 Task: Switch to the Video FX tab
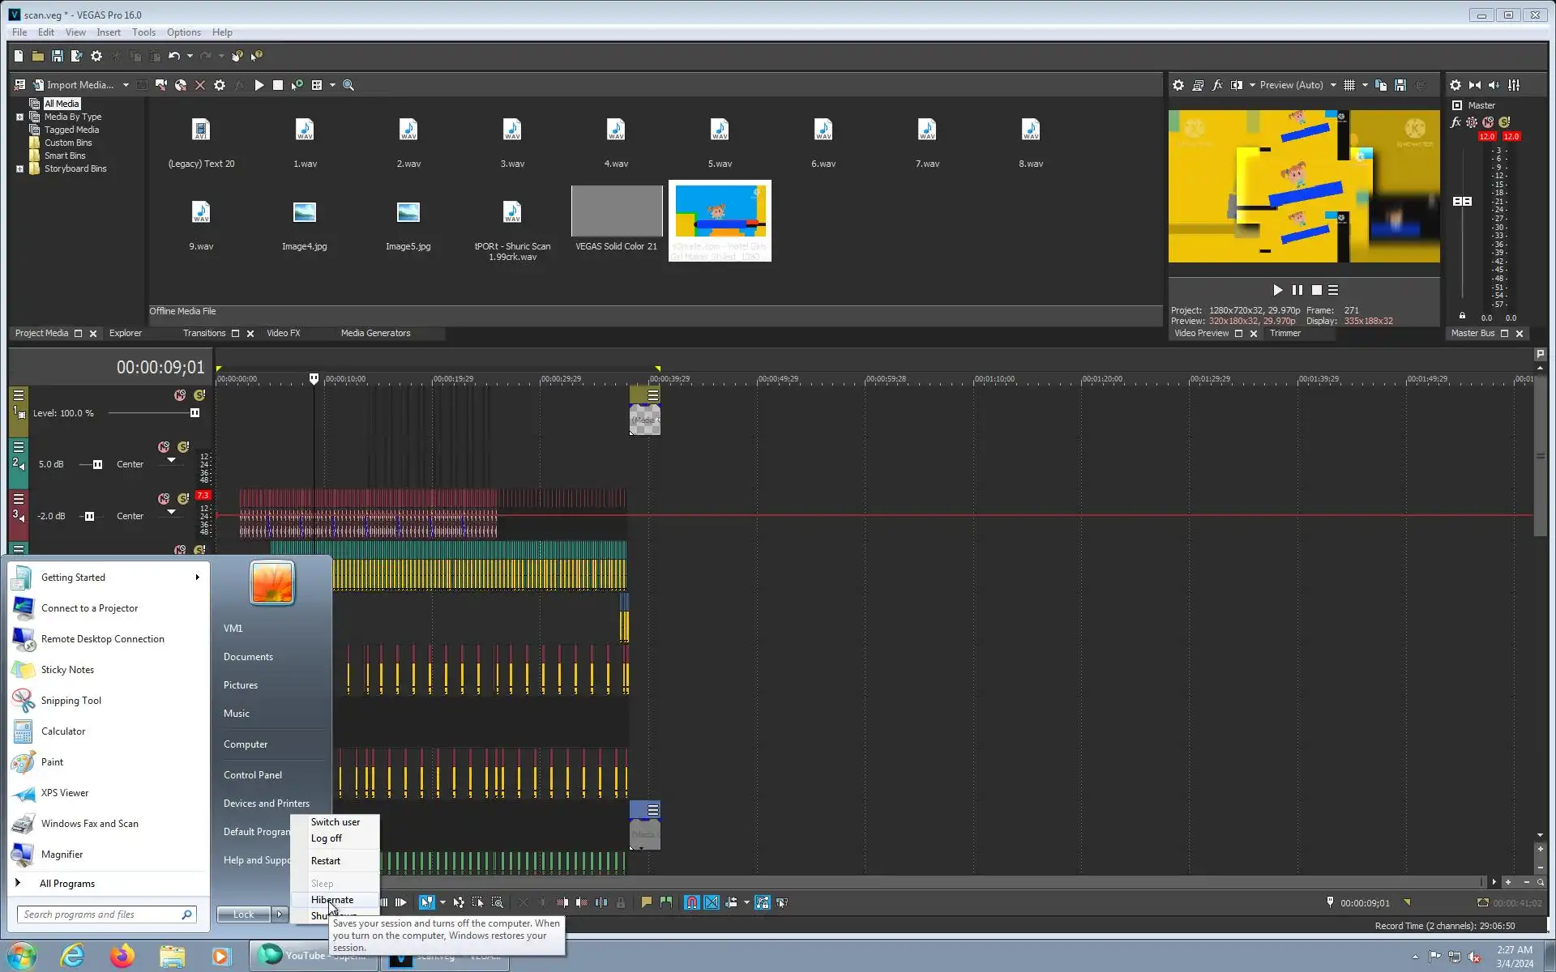pyautogui.click(x=283, y=333)
